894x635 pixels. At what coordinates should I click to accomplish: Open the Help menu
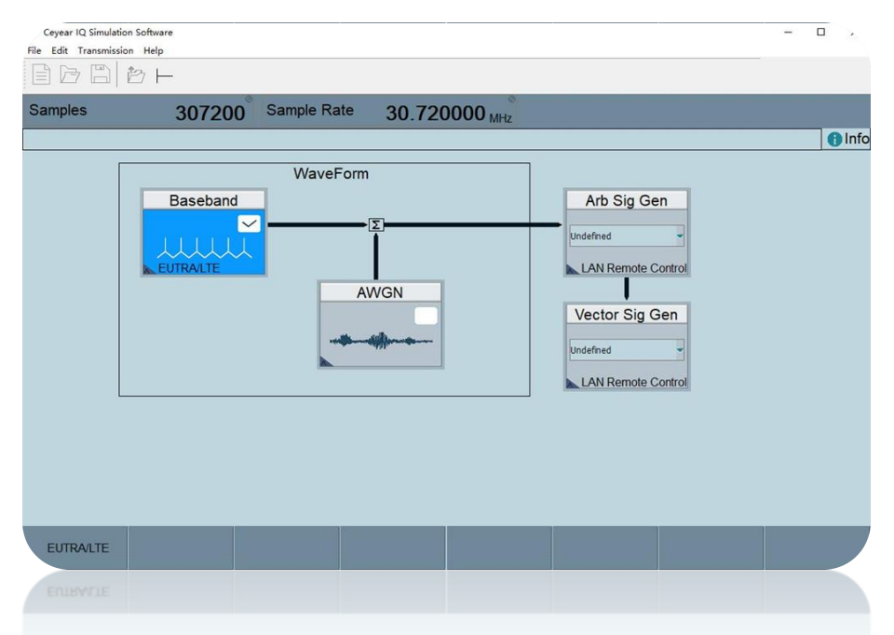click(154, 50)
